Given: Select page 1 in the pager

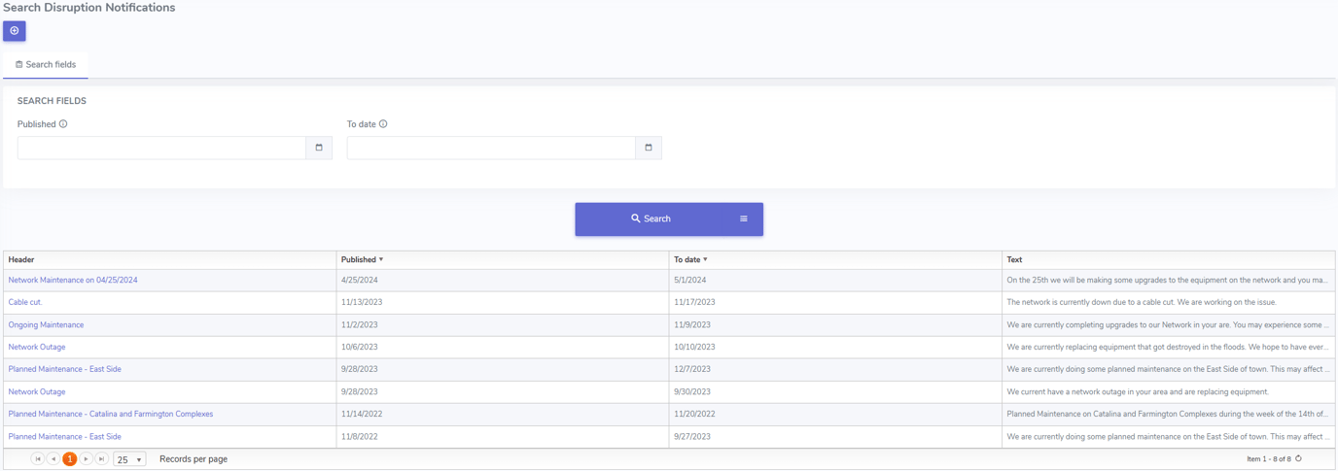Looking at the screenshot, I should pyautogui.click(x=70, y=459).
